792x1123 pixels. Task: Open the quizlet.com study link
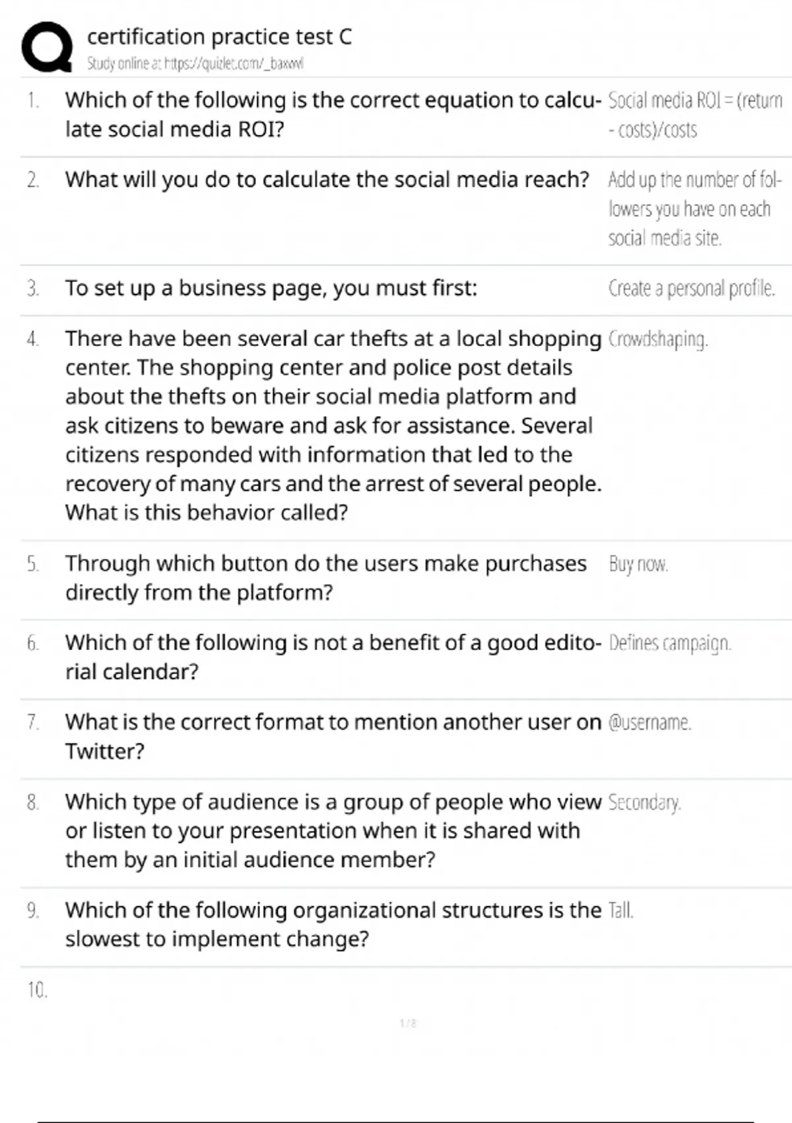click(x=195, y=64)
